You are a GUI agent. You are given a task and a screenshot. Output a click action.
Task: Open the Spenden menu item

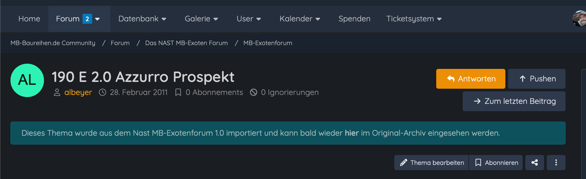[354, 19]
